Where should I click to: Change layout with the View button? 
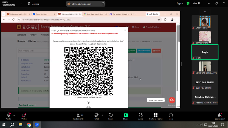click(x=196, y=4)
